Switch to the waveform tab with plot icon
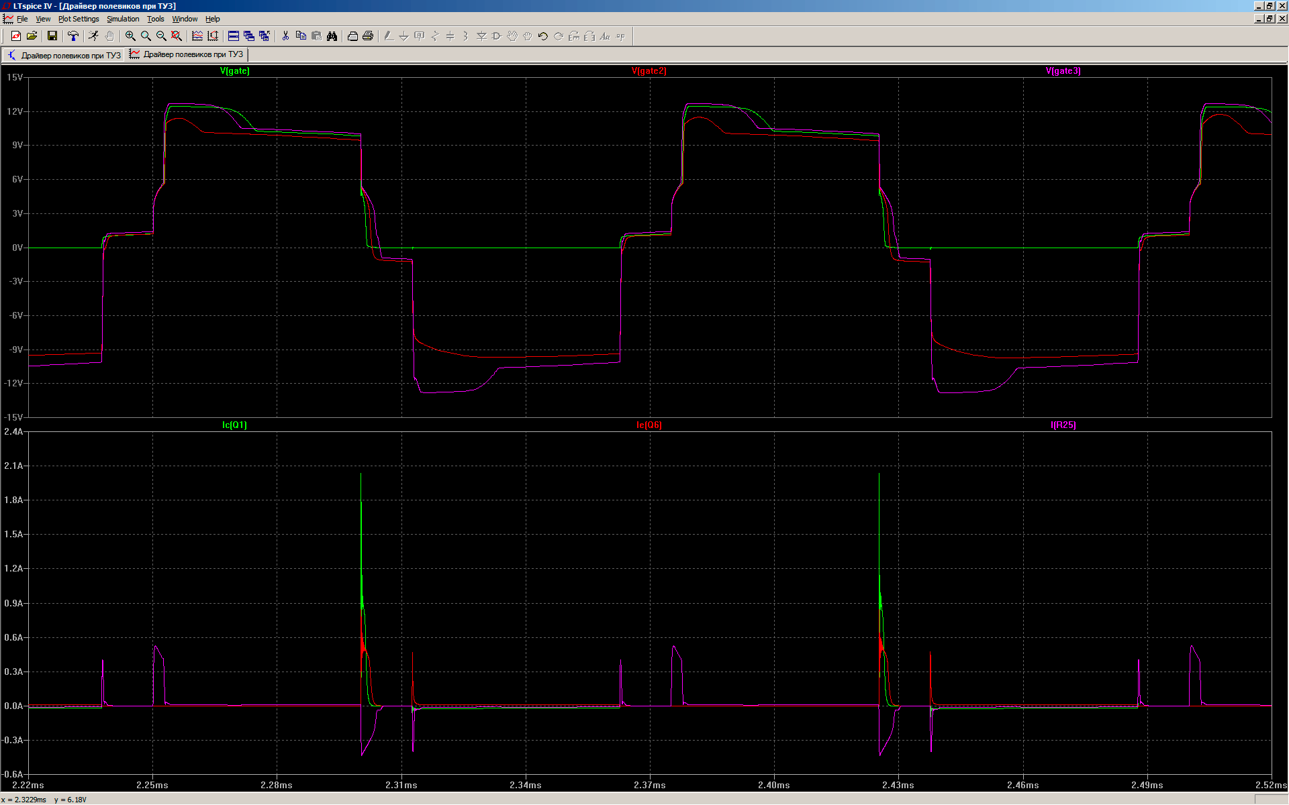The height and width of the screenshot is (805, 1289). point(187,54)
